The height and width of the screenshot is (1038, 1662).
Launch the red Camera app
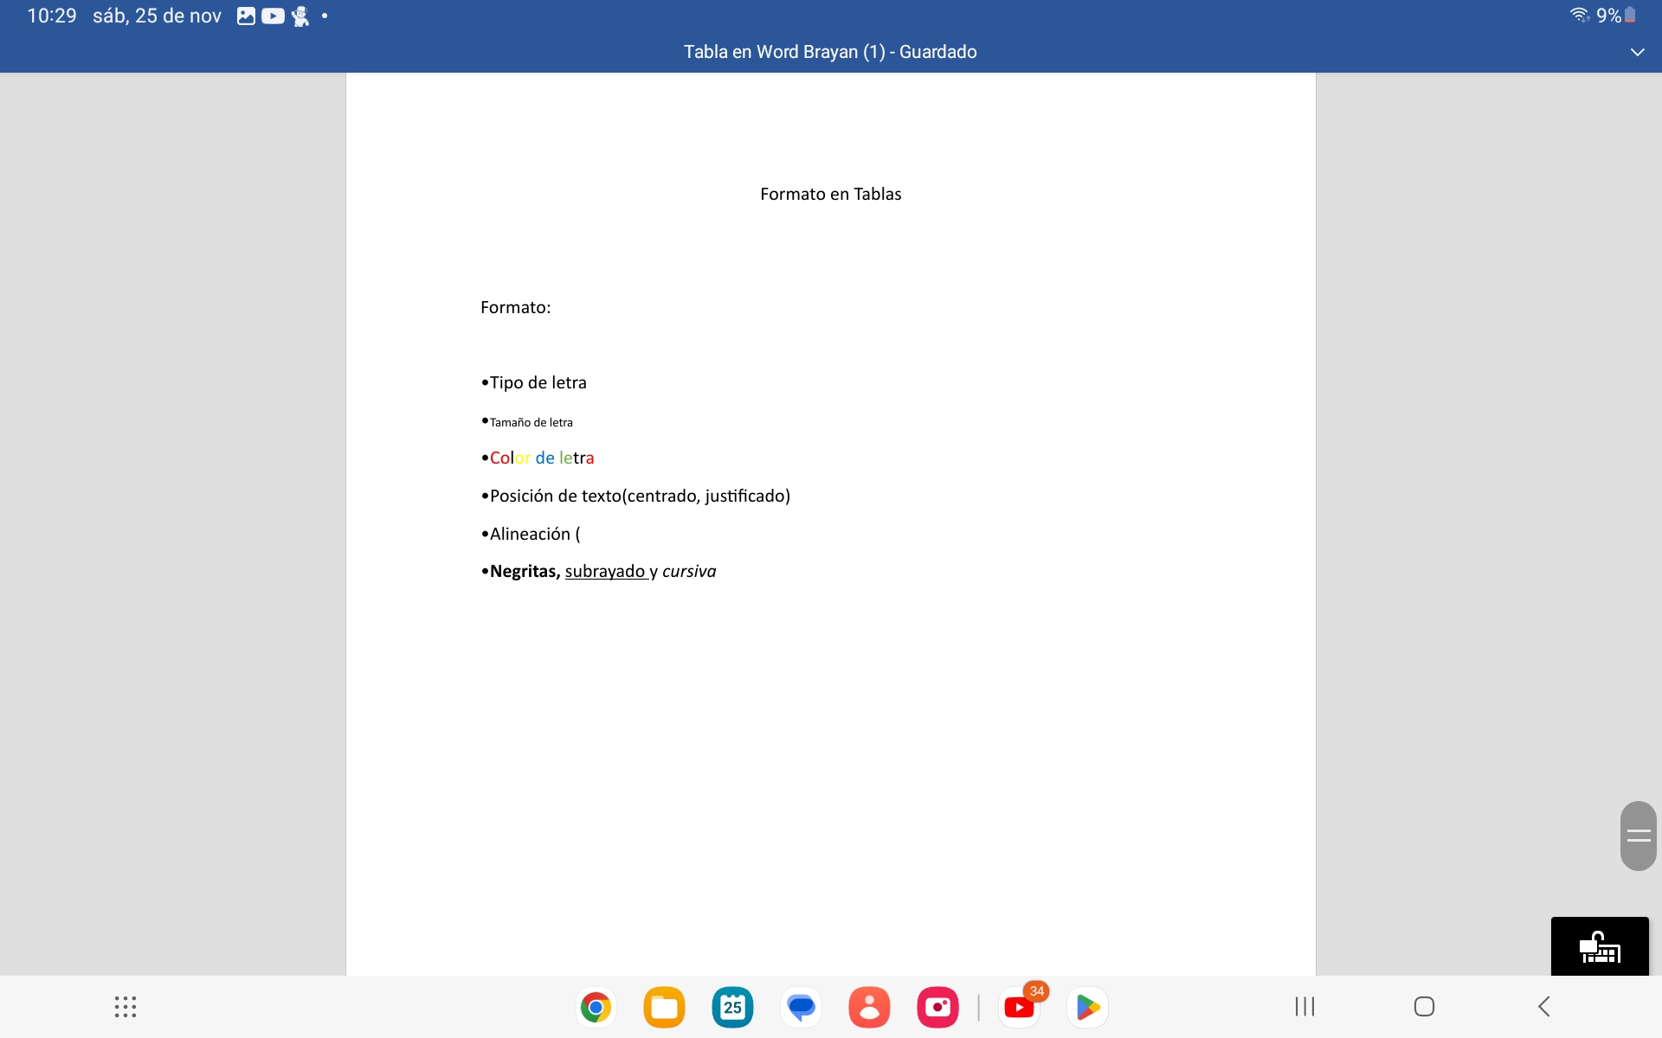click(x=937, y=1007)
